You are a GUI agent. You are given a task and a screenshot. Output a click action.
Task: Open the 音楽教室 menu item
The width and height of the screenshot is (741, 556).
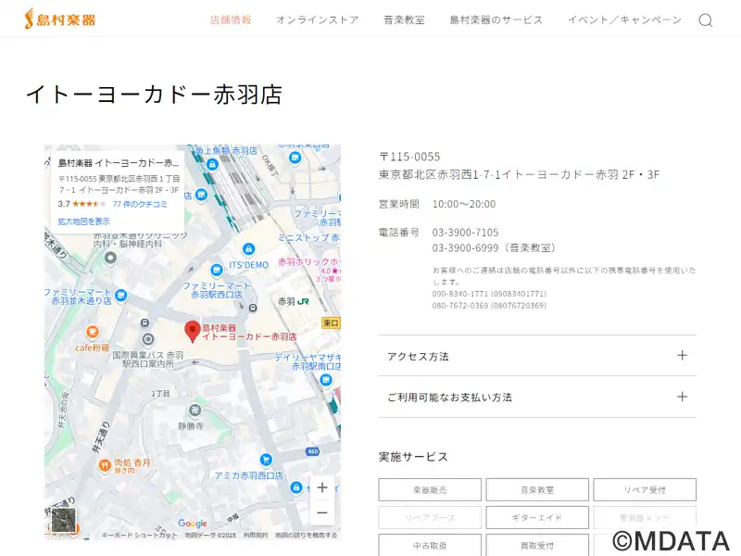404,19
